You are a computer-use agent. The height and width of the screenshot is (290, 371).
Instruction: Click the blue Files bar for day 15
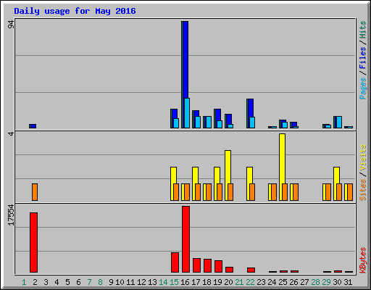(x=175, y=114)
